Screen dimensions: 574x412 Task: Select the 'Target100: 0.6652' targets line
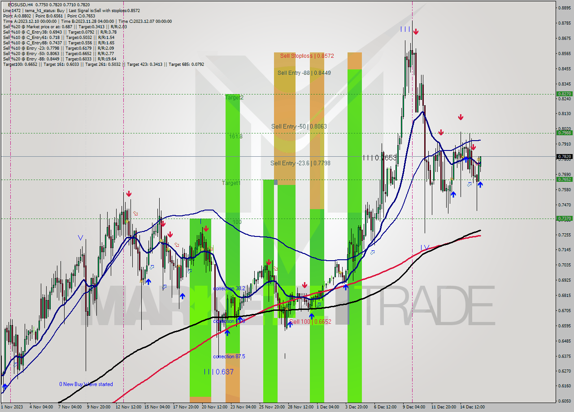pyautogui.click(x=104, y=64)
